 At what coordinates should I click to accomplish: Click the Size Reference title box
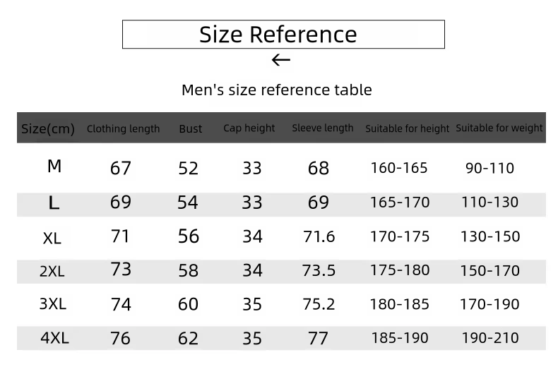pos(283,35)
